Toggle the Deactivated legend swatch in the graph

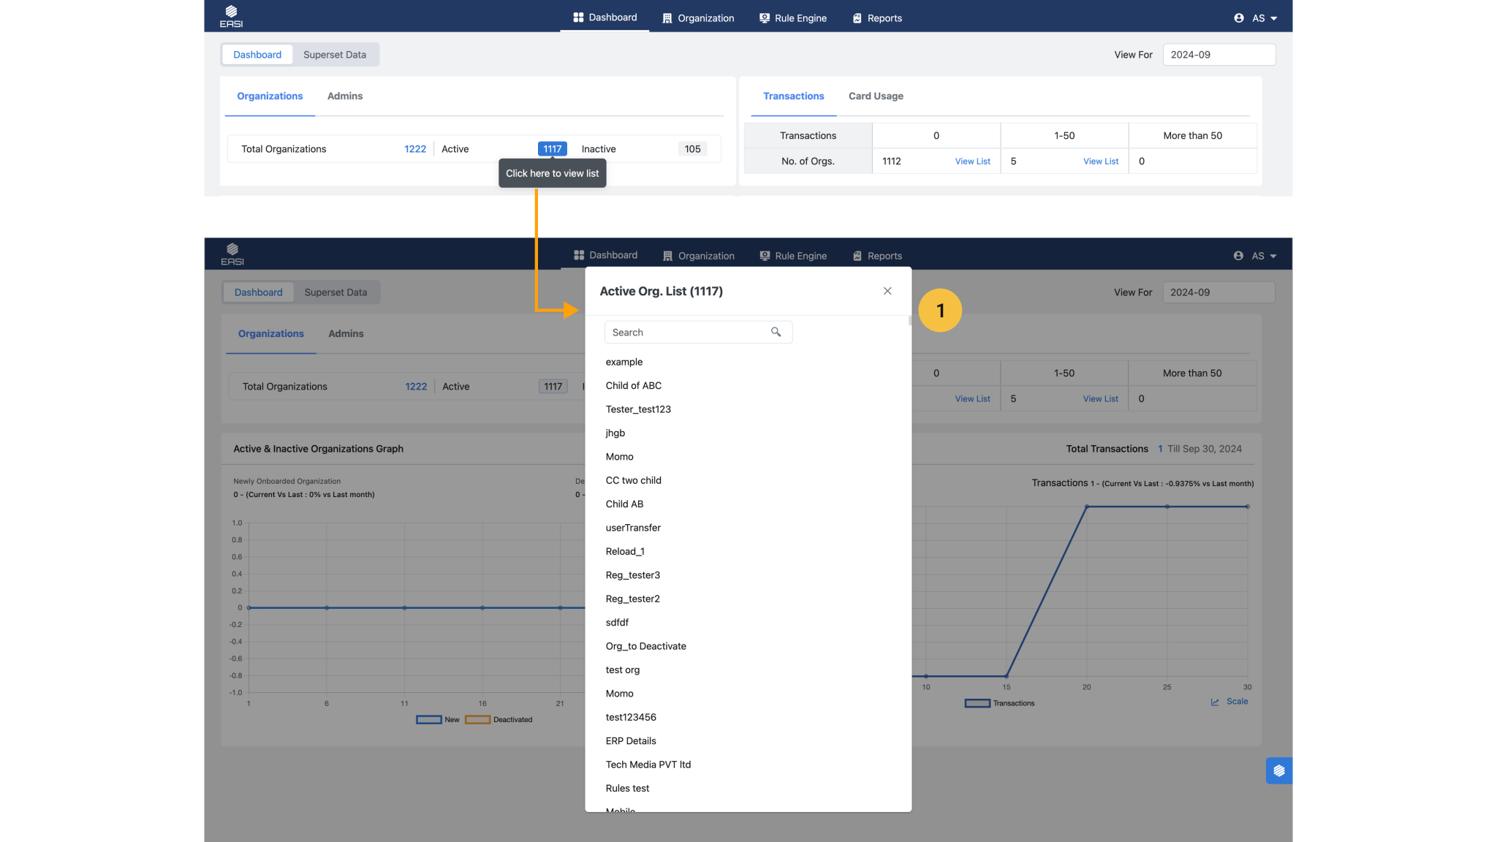coord(477,720)
